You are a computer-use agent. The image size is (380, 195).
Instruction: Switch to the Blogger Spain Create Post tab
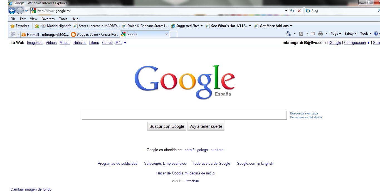tap(95, 34)
